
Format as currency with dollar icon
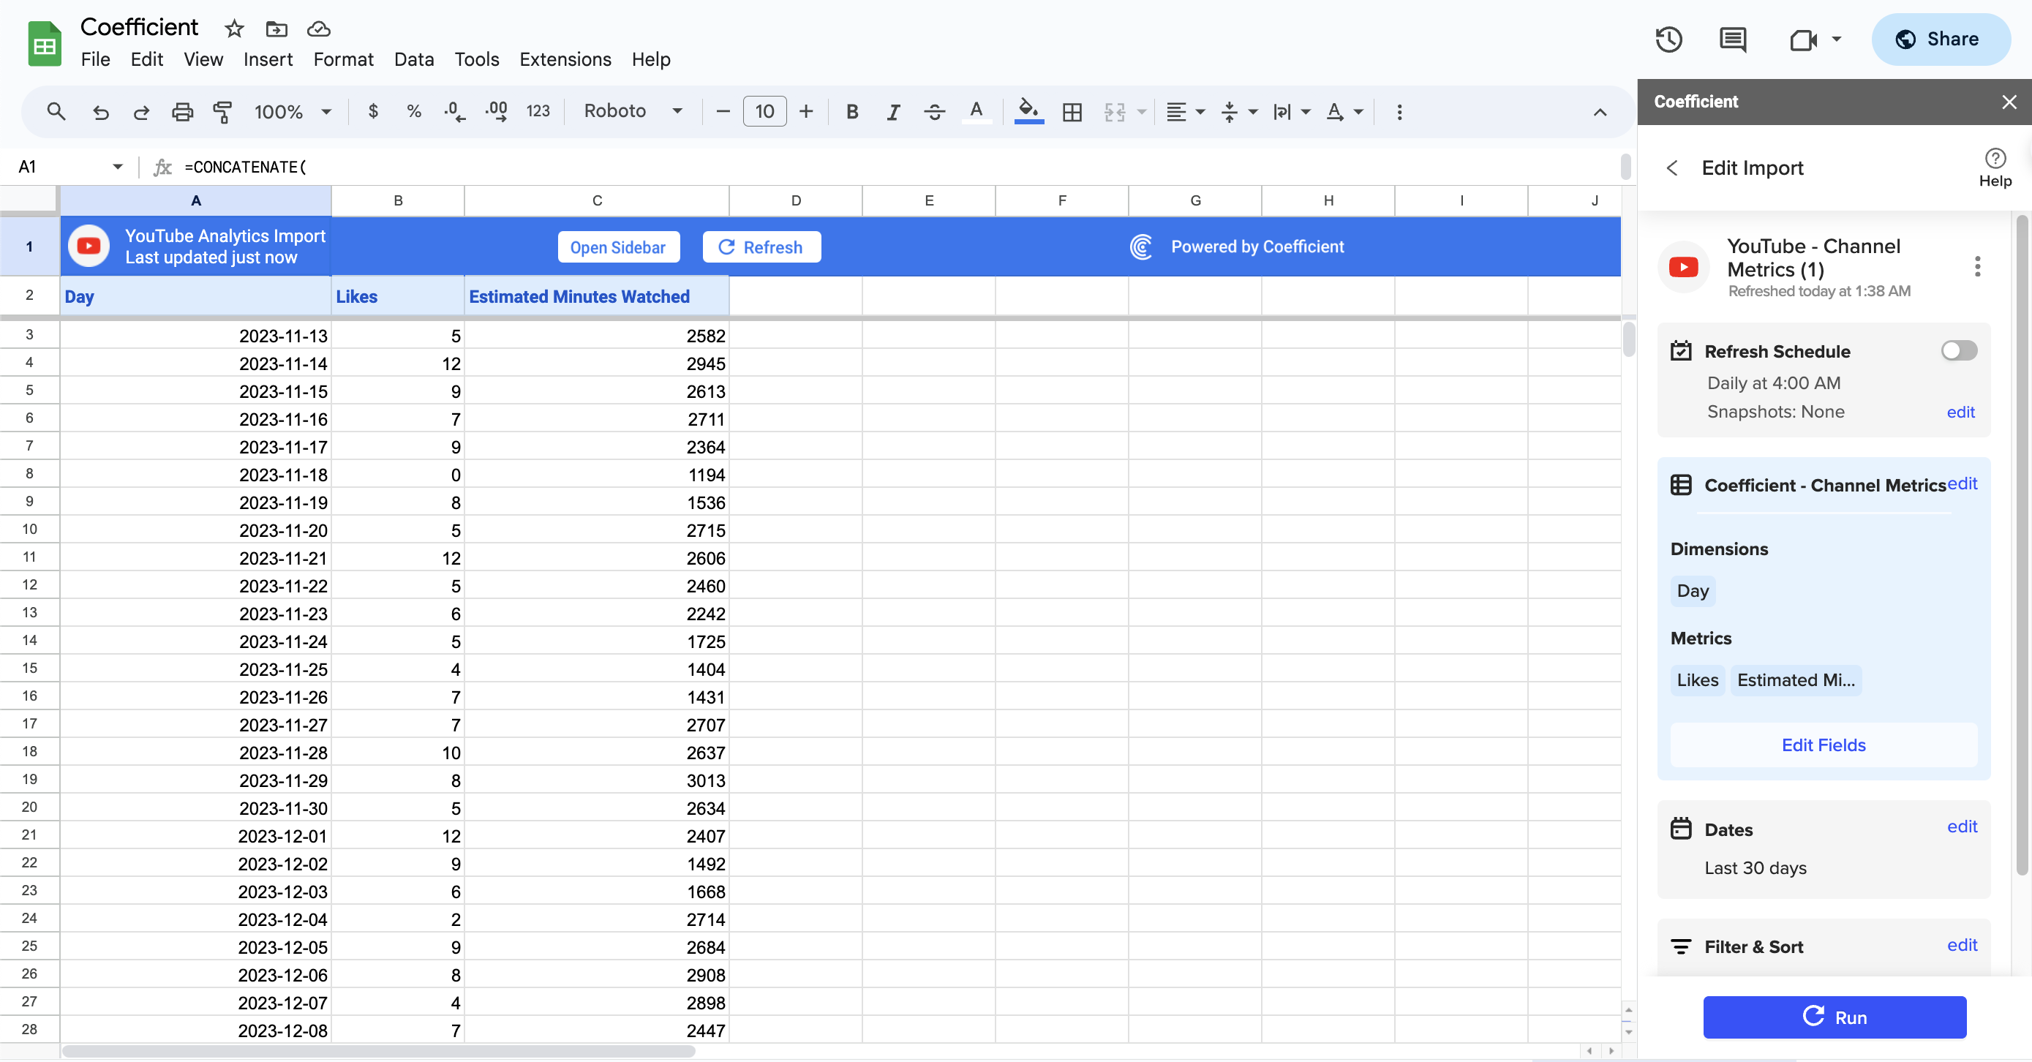(373, 111)
